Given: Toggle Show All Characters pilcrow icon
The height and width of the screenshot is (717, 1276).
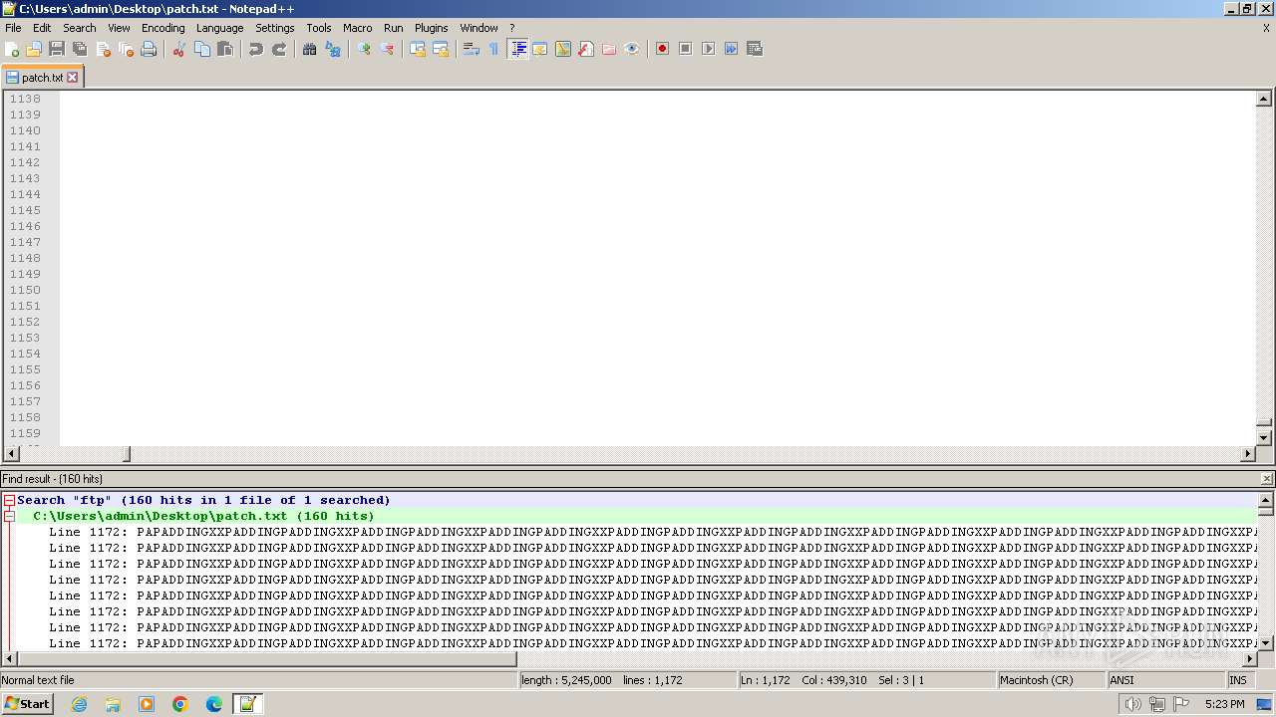Looking at the screenshot, I should [494, 49].
